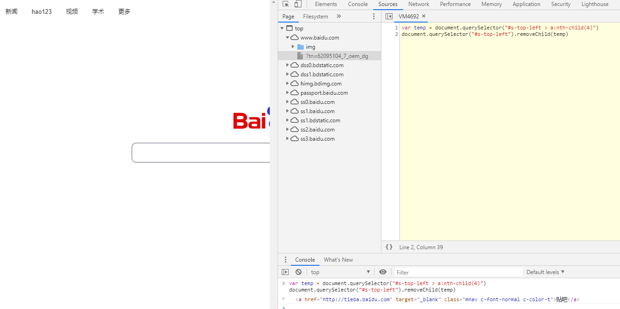Select the Console drawer tab
The width and height of the screenshot is (620, 309).
(x=305, y=260)
